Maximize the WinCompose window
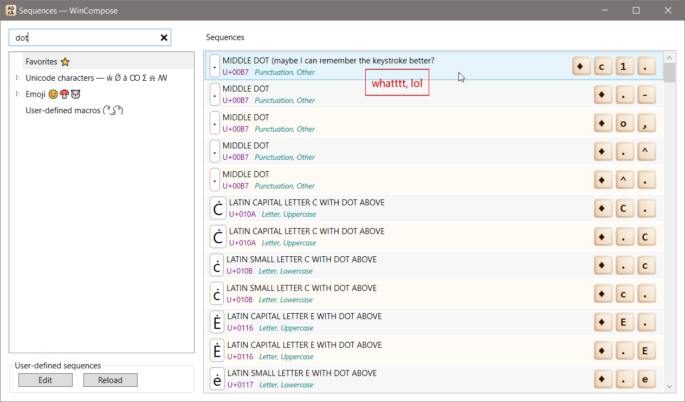685x402 pixels. pyautogui.click(x=637, y=10)
